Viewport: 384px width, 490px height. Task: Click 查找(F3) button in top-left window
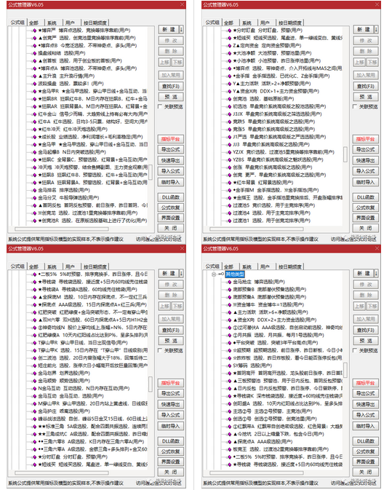[x=170, y=86]
